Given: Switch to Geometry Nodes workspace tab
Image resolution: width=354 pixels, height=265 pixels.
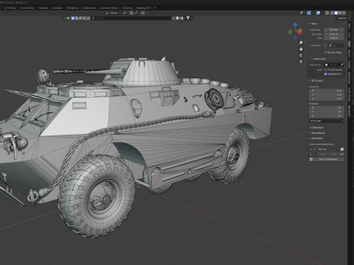Looking at the screenshot, I should (x=109, y=8).
